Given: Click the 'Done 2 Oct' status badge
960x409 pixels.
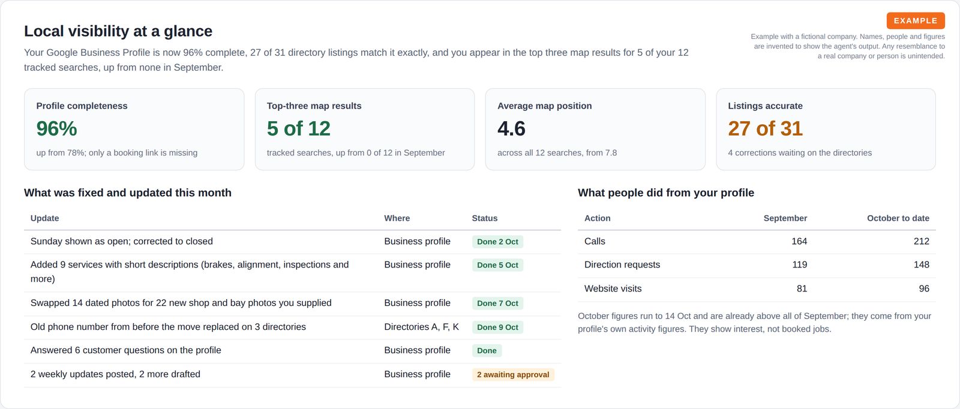Looking at the screenshot, I should [497, 242].
